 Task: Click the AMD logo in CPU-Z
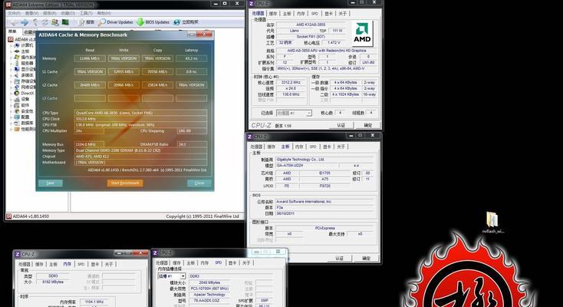pyautogui.click(x=362, y=34)
